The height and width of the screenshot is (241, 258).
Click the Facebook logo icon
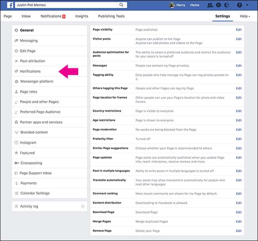(9, 5)
